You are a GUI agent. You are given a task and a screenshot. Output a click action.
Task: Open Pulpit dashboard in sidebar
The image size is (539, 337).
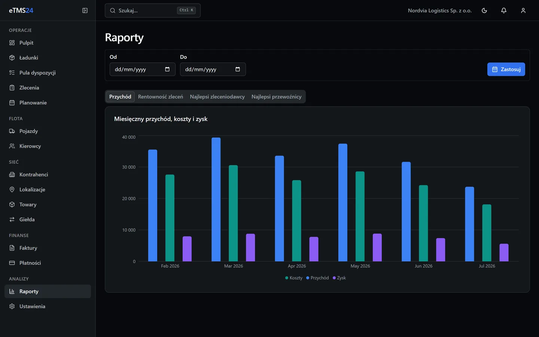[x=48, y=43]
